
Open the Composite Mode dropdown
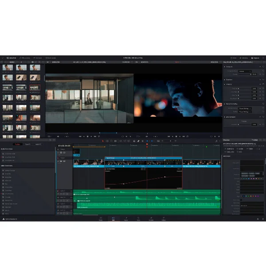tap(244, 71)
